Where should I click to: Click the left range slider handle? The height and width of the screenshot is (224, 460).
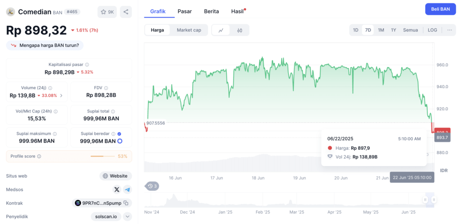425,200
